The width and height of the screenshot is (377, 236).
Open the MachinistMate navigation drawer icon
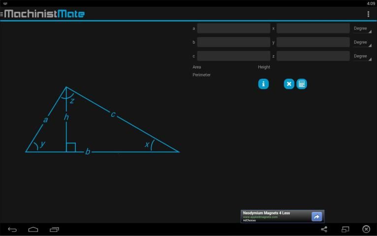[x=2, y=14]
